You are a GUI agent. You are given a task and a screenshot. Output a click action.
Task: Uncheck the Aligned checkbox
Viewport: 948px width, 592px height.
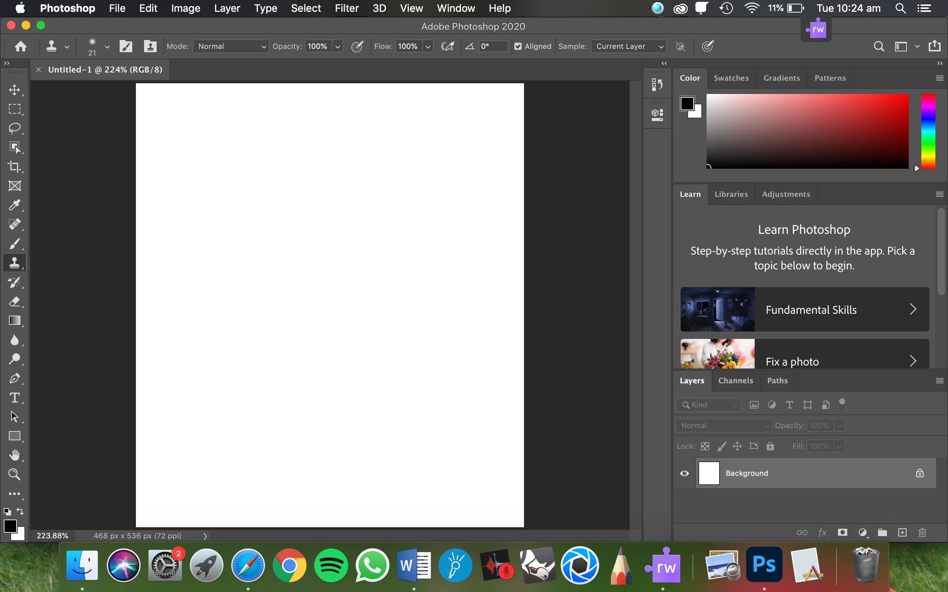pyautogui.click(x=518, y=46)
